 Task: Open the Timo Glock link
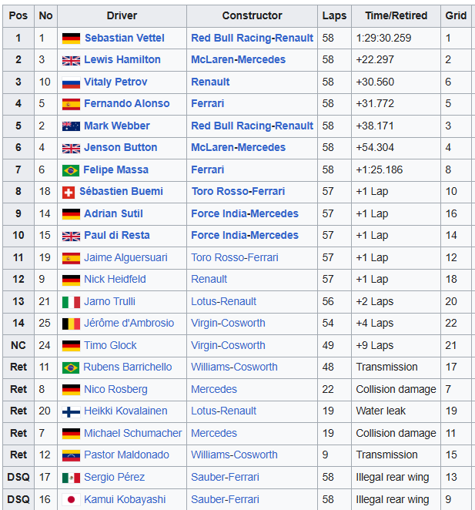click(x=110, y=345)
